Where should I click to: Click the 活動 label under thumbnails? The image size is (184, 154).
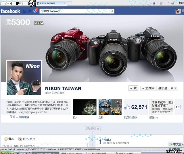tap(101, 118)
